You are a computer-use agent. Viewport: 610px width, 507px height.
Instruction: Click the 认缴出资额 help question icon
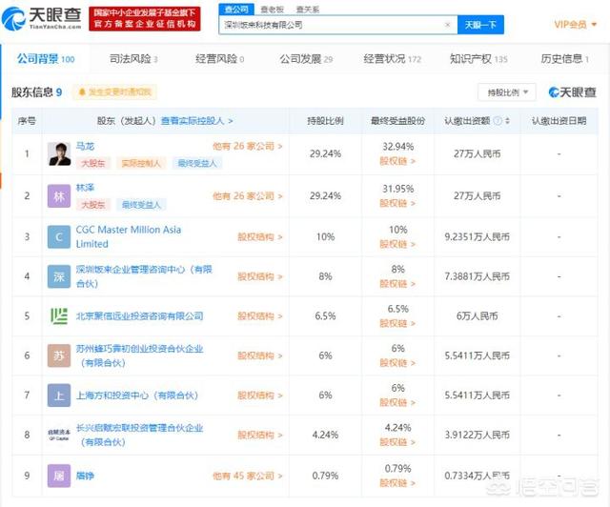(498, 121)
